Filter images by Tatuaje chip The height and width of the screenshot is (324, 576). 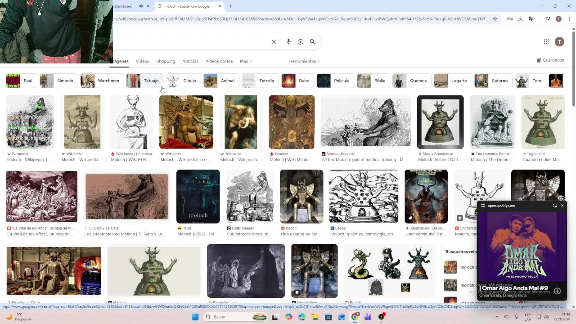click(x=144, y=81)
